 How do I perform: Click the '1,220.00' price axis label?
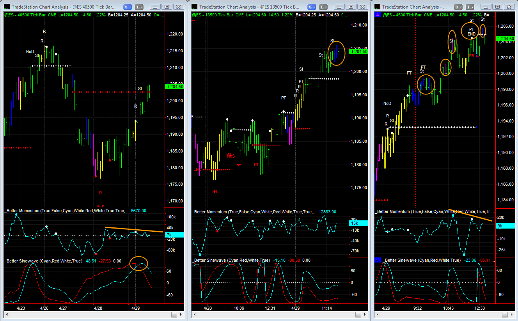(174, 34)
